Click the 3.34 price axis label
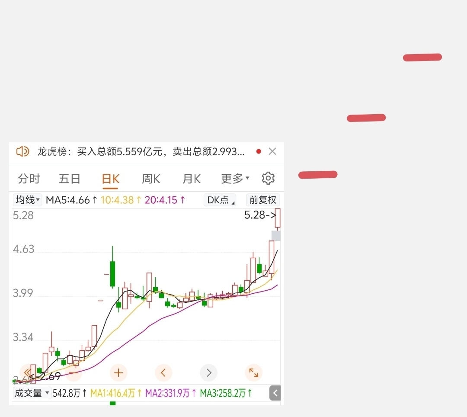The width and height of the screenshot is (467, 417). coord(23,337)
